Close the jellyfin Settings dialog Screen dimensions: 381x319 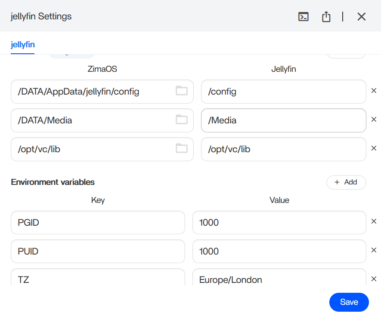361,17
